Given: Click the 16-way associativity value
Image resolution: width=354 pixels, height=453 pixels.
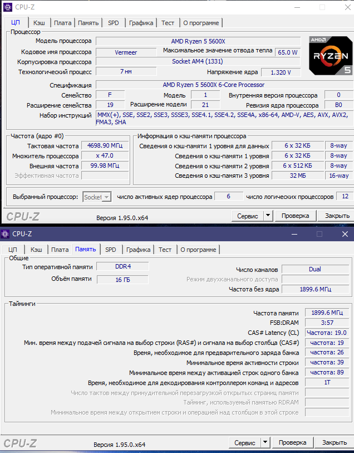Looking at the screenshot, I should coord(339,176).
